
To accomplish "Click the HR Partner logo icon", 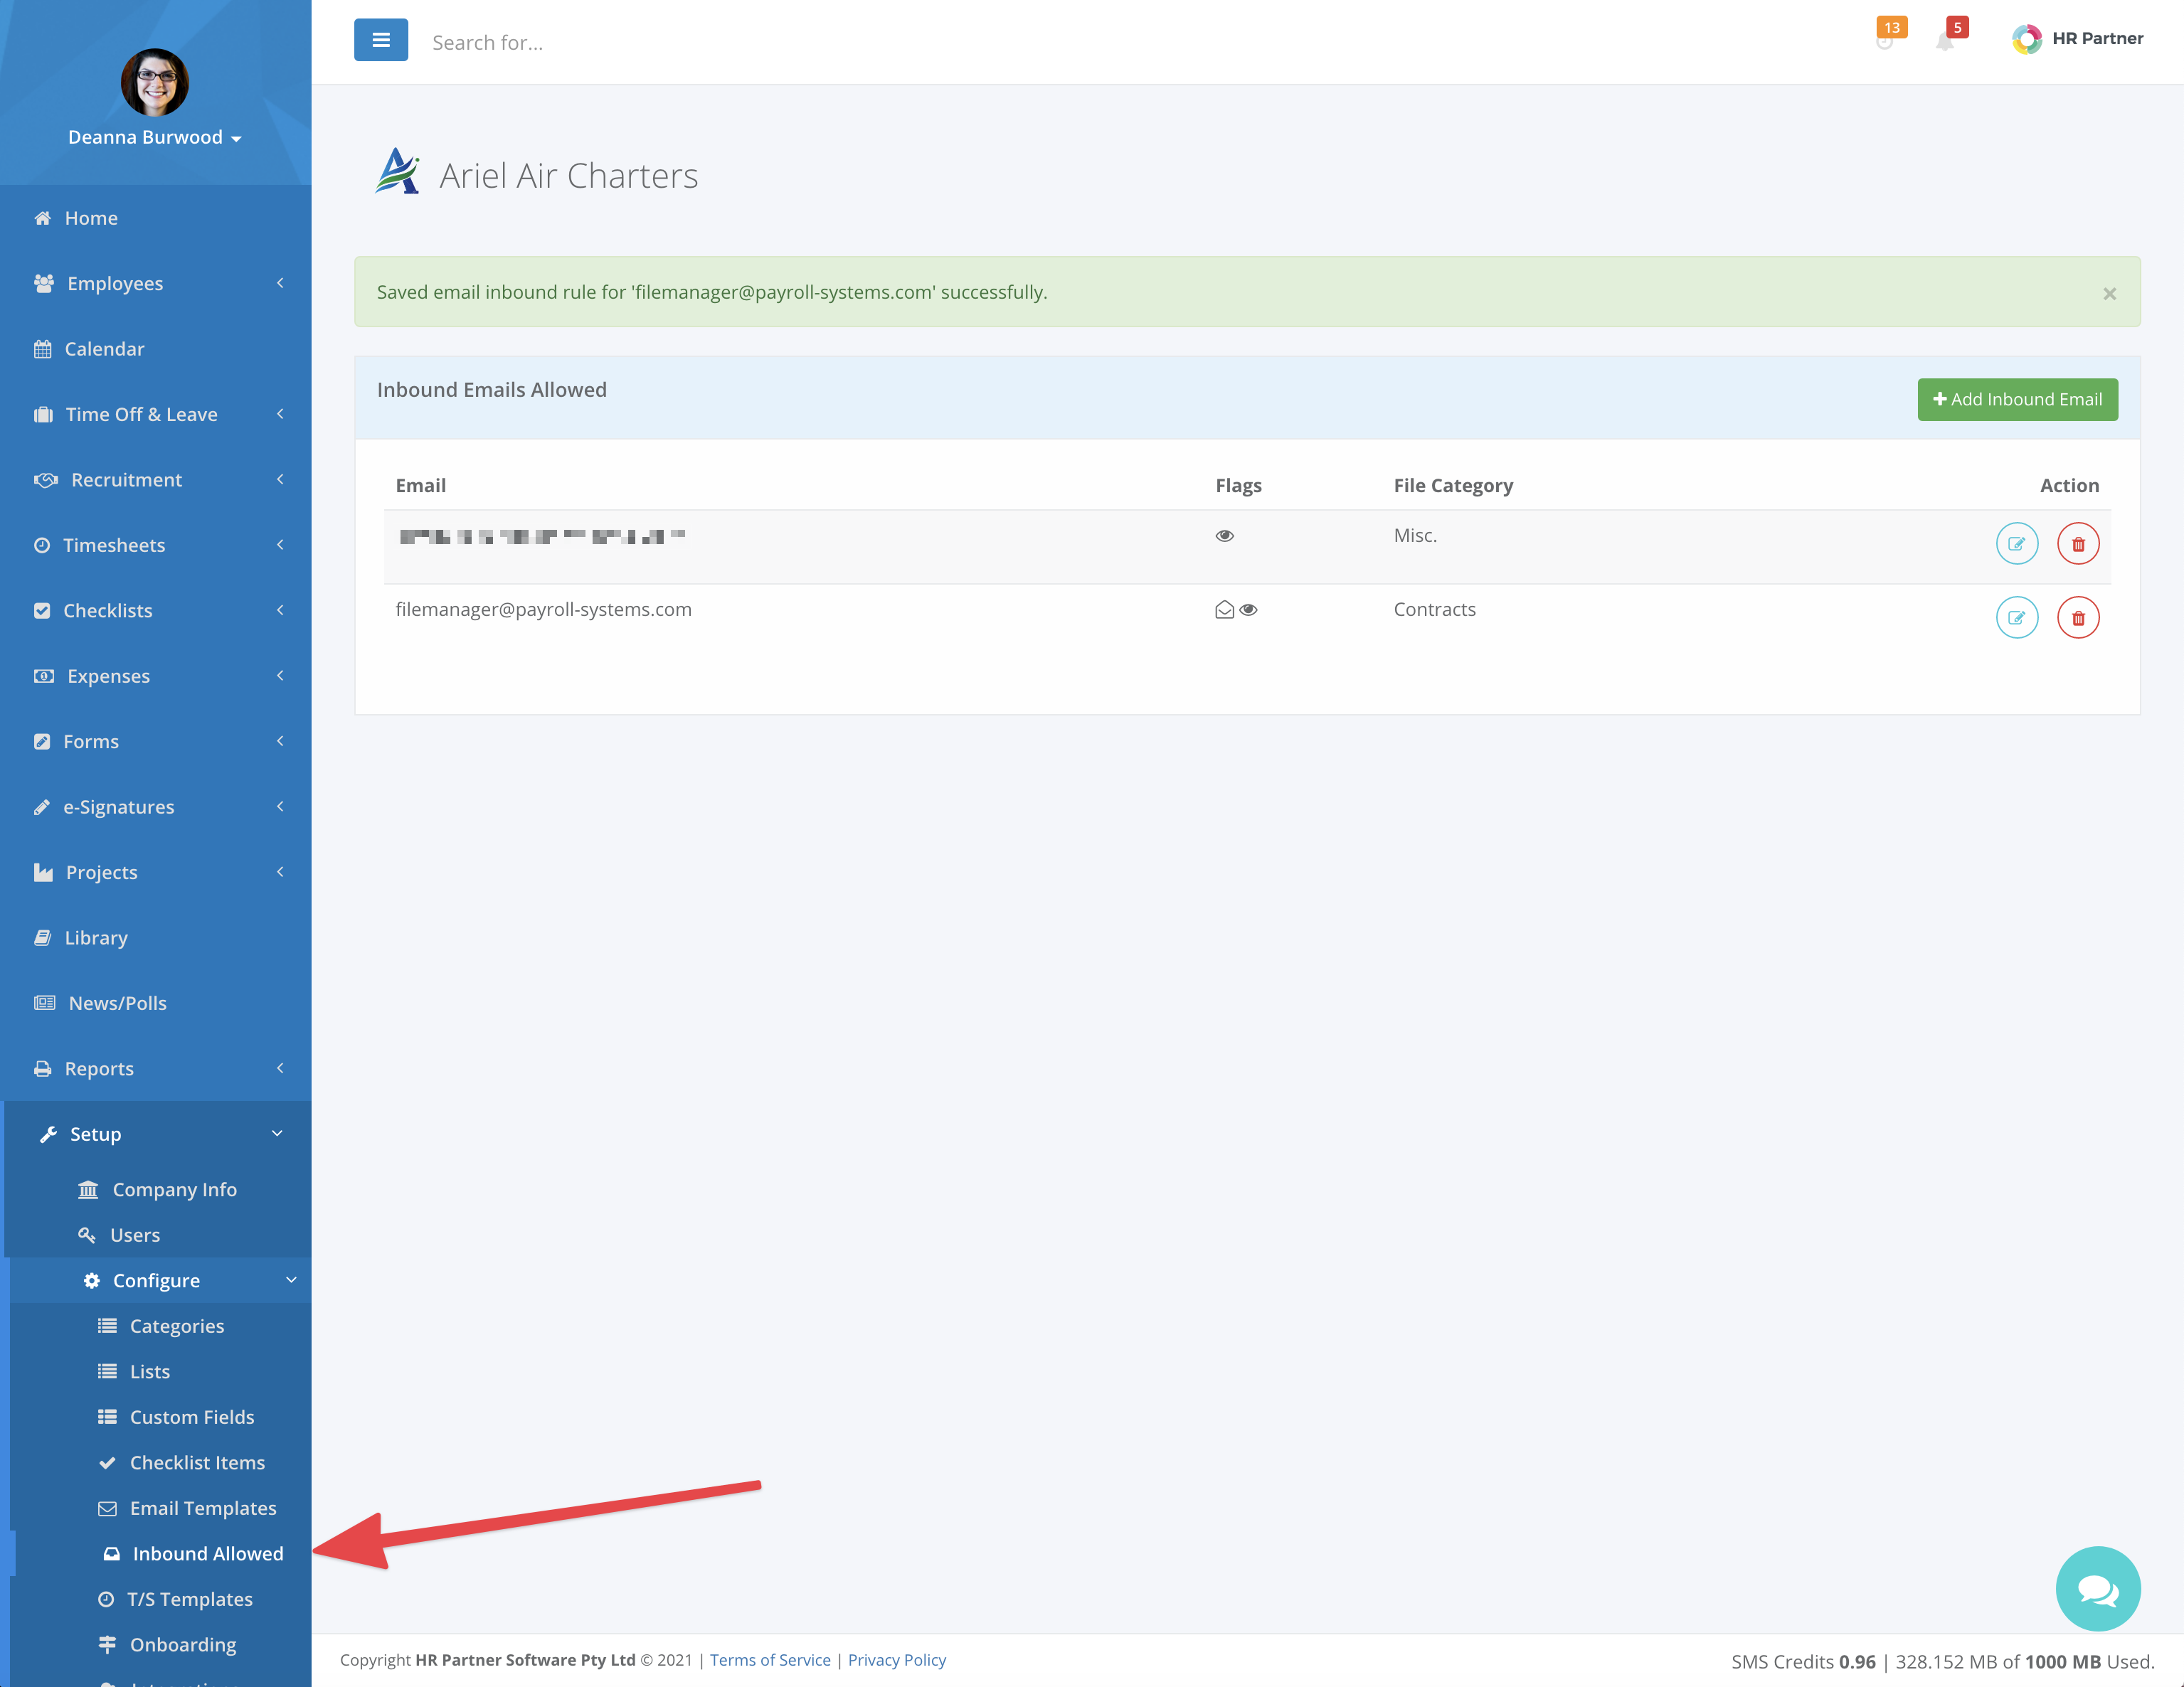I will pyautogui.click(x=2026, y=39).
